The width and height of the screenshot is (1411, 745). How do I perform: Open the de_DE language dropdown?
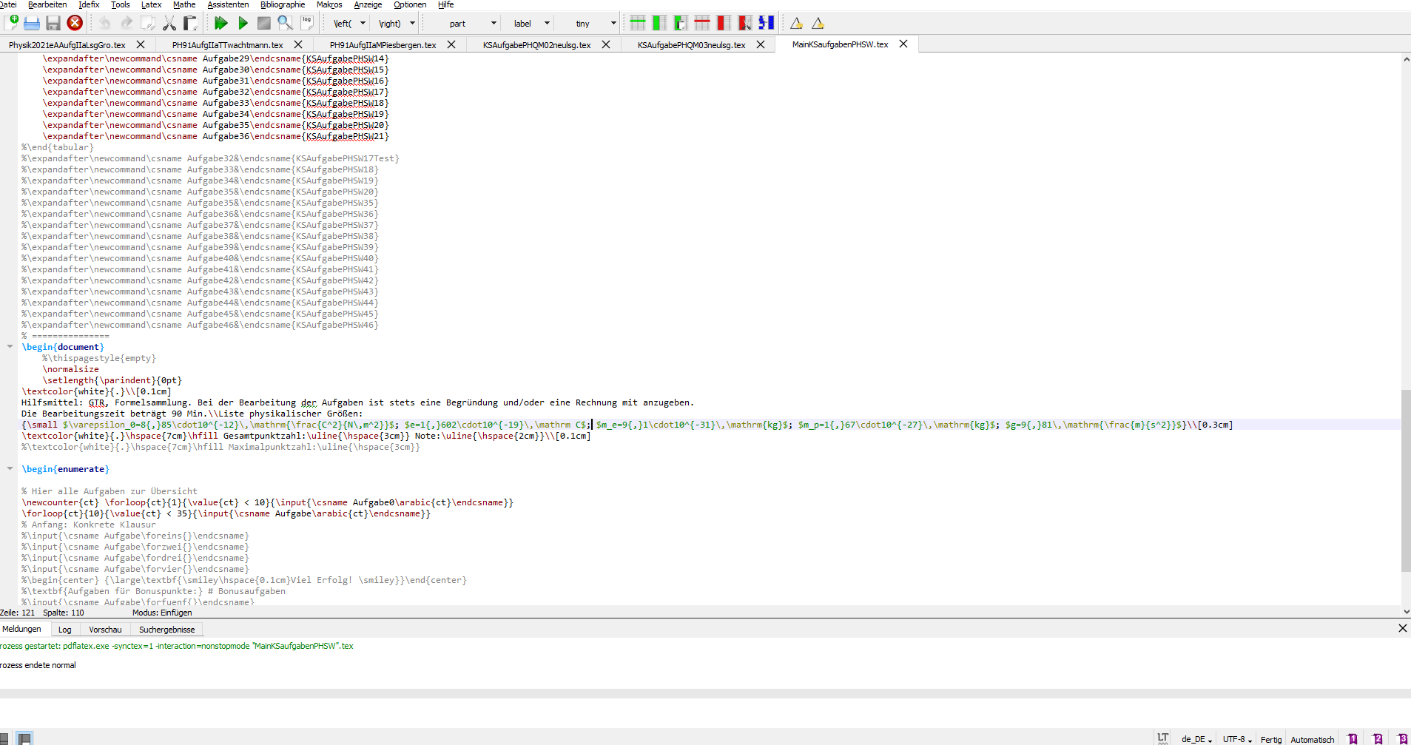point(1196,739)
